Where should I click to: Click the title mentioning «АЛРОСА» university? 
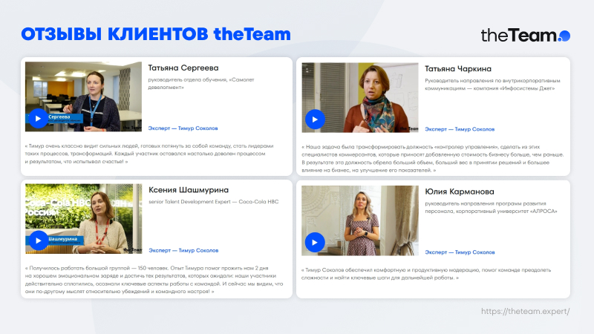click(x=491, y=207)
